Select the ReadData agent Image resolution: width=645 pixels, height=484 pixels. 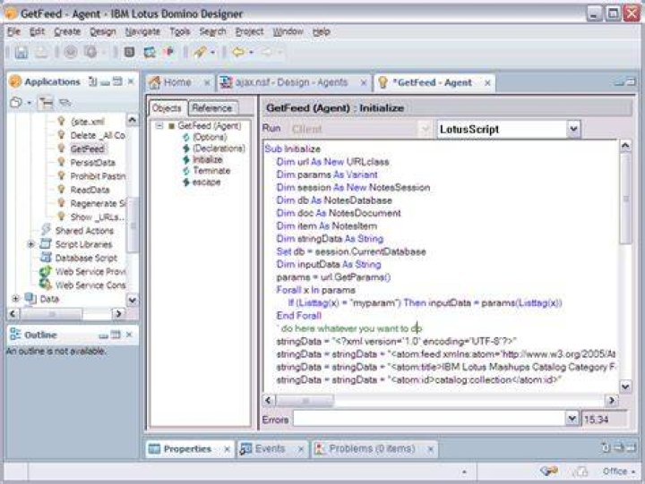coord(90,190)
